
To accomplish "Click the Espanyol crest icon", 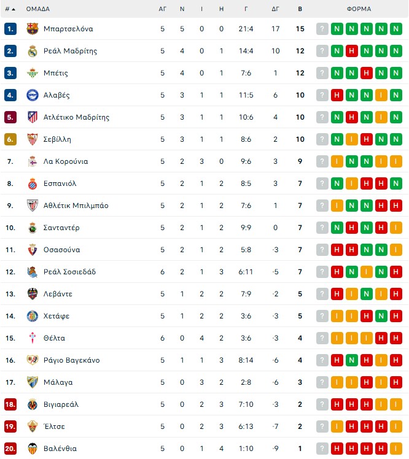I will pyautogui.click(x=32, y=183).
